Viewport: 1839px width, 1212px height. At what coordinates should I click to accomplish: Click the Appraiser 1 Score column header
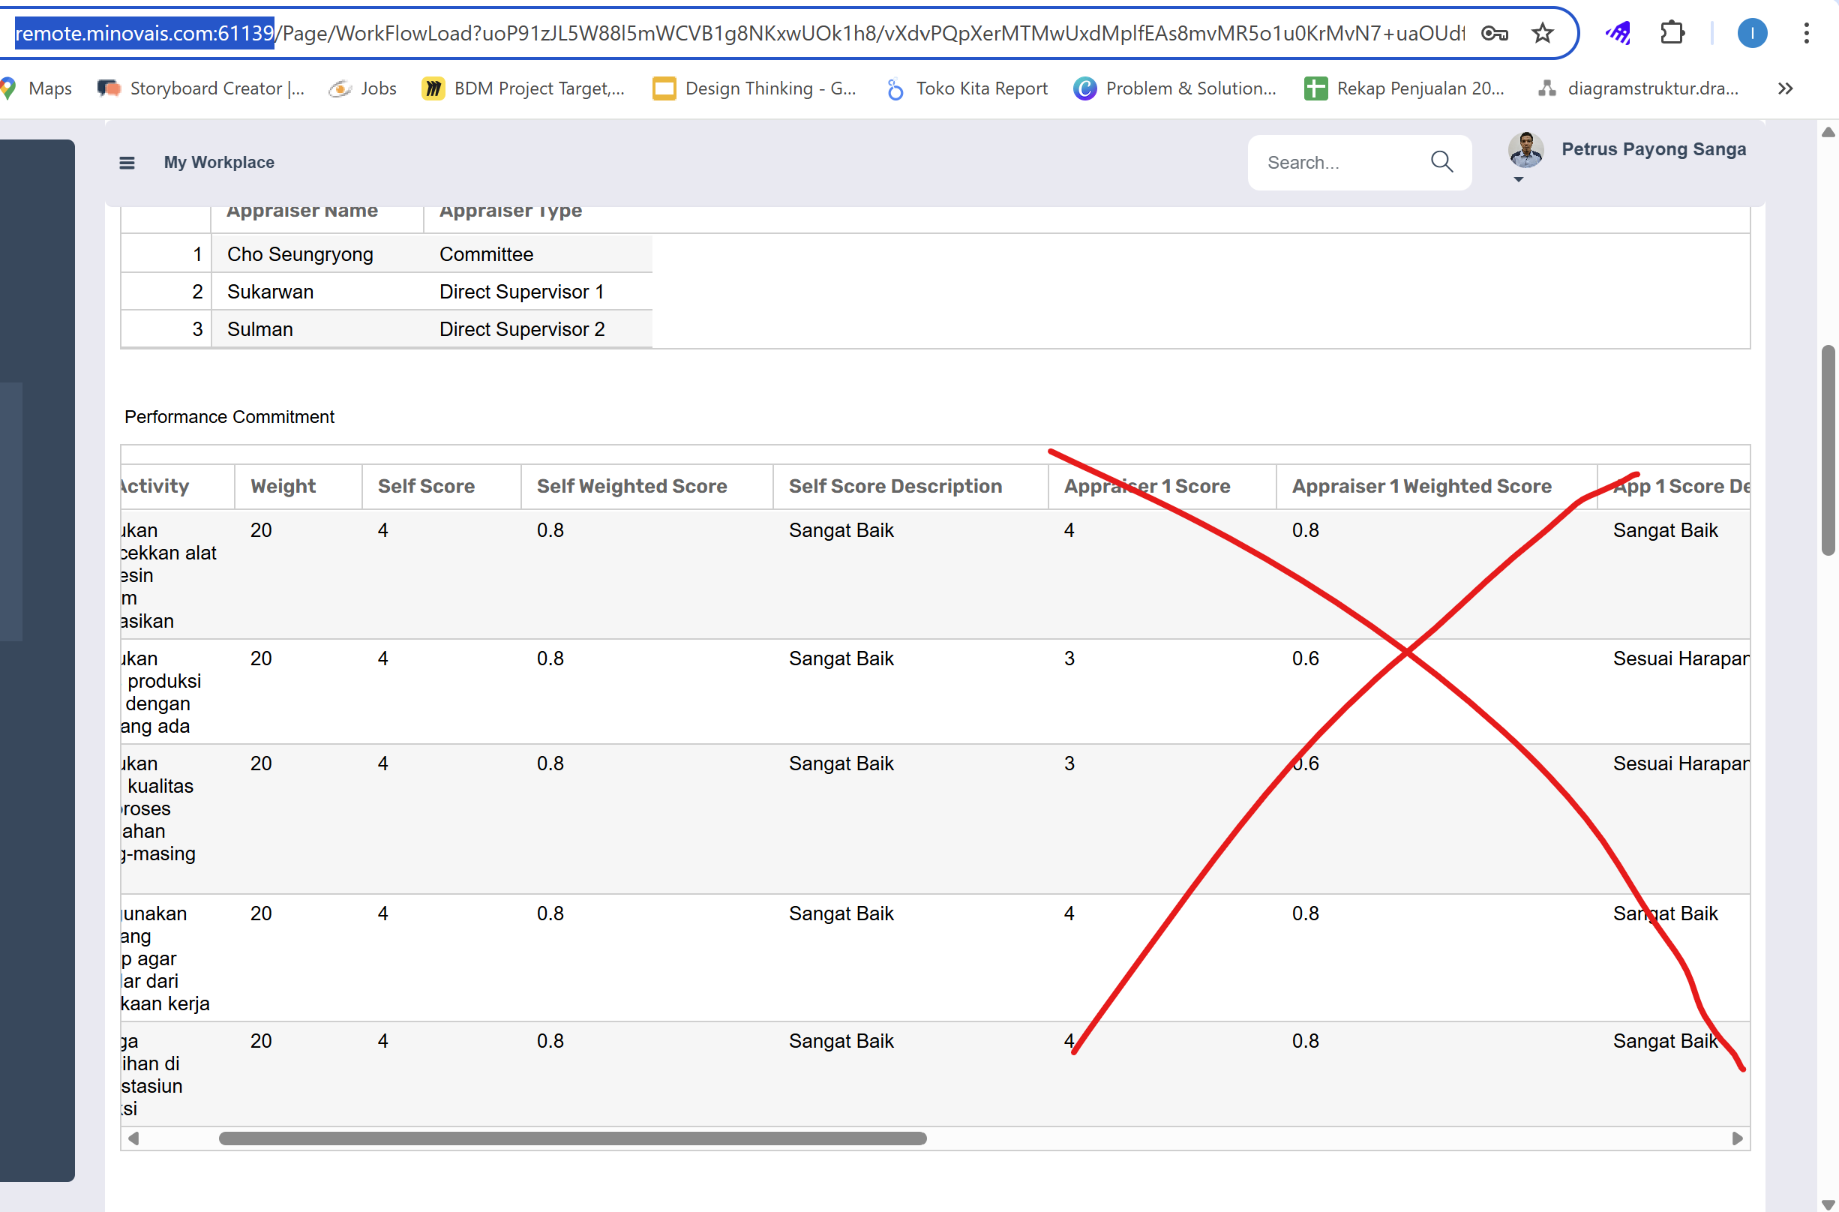pyautogui.click(x=1147, y=486)
